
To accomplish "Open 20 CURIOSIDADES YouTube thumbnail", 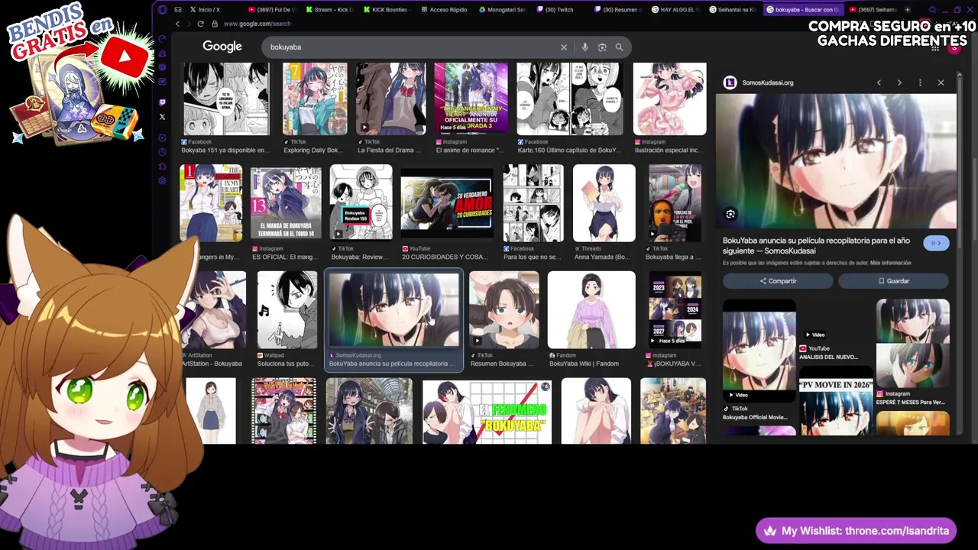I will pyautogui.click(x=447, y=202).
